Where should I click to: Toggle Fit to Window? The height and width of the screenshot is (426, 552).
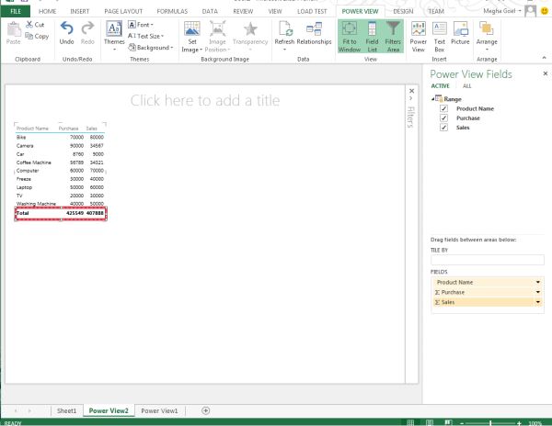pos(350,37)
